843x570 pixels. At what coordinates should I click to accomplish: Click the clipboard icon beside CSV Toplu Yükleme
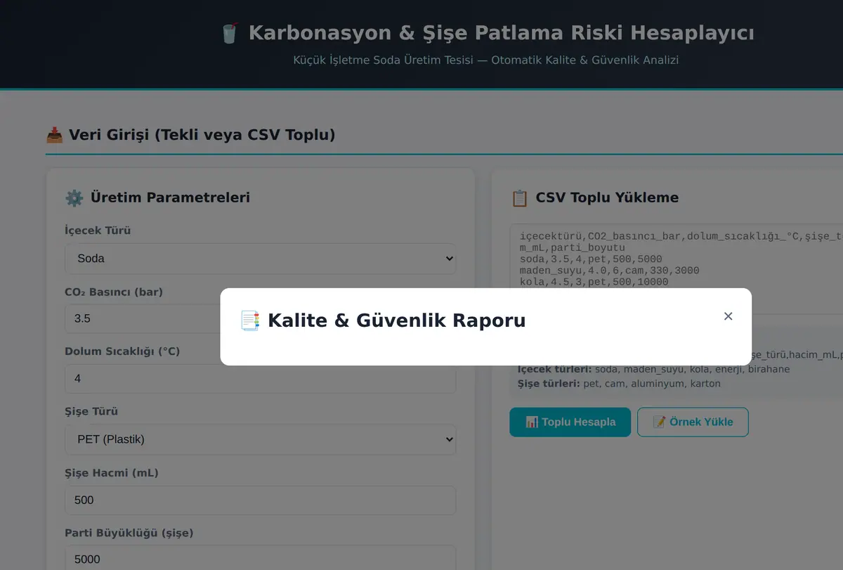click(519, 197)
